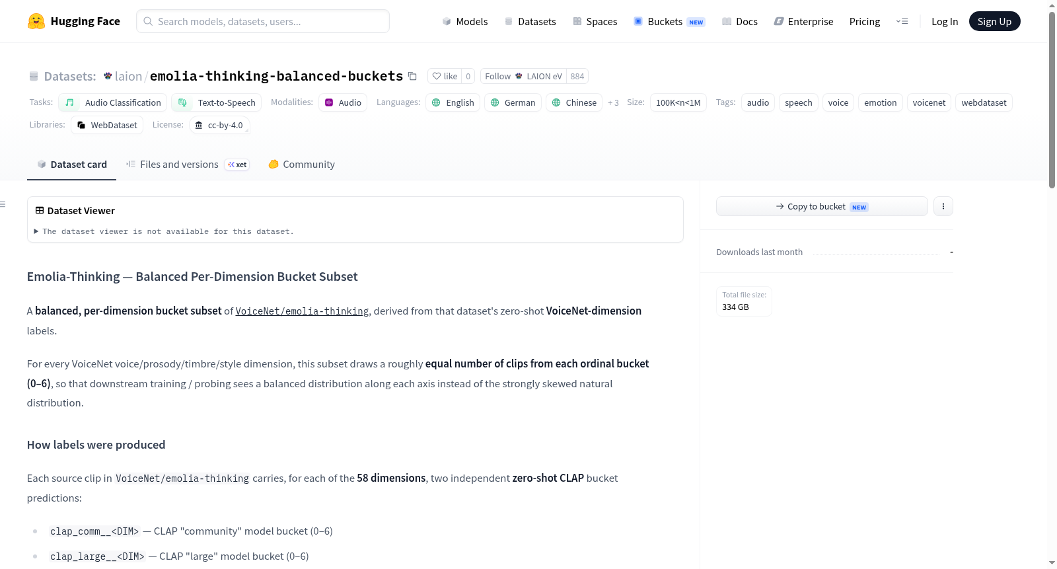Click the voicenet tag
The image size is (1057, 569).
pos(929,102)
